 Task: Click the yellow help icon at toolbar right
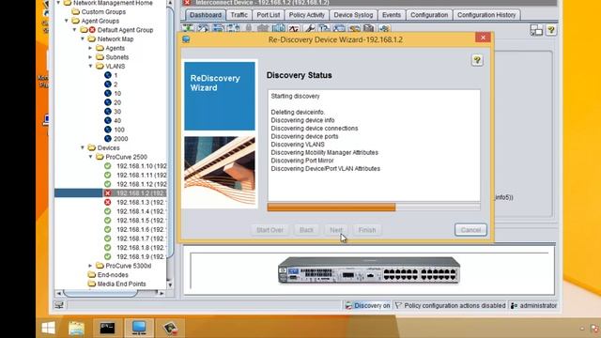551,29
